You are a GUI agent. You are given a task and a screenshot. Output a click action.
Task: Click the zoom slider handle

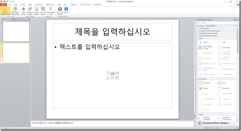(x=228, y=128)
